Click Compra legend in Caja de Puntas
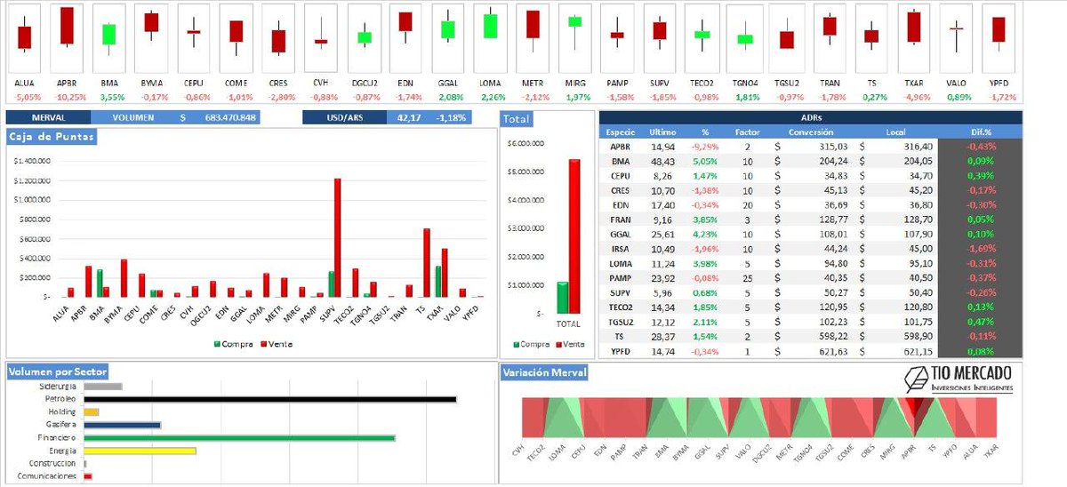The width and height of the screenshot is (1067, 487). pyautogui.click(x=235, y=344)
